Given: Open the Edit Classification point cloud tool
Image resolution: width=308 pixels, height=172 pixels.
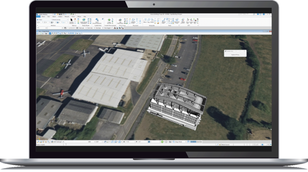Looking at the screenshot, I should (x=120, y=21).
